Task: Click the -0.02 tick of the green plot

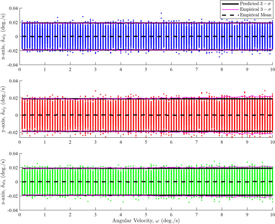Action: (13, 196)
